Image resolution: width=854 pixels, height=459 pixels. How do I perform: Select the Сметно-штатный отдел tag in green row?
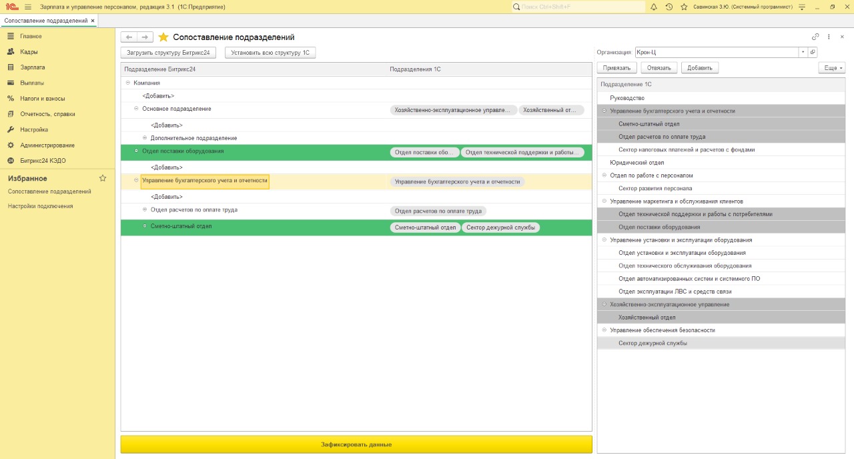click(425, 227)
